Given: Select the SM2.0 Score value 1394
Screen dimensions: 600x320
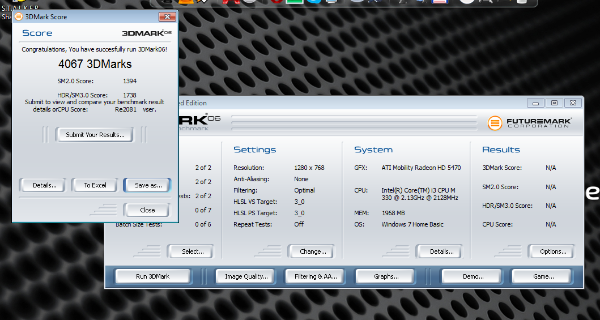Looking at the screenshot, I should 130,81.
